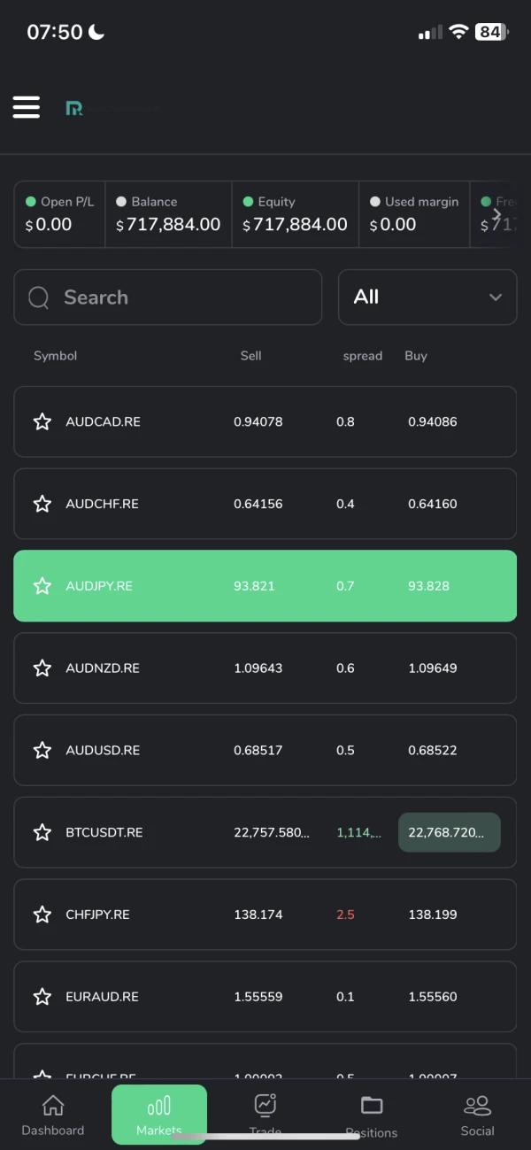Tap the AUDUSD.RE sell price 0.68517
This screenshot has width=531, height=1150.
258,750
